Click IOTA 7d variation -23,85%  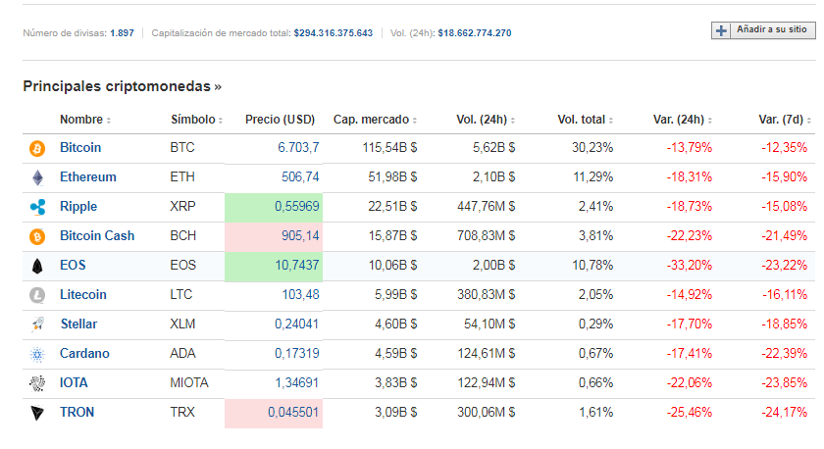(x=784, y=383)
